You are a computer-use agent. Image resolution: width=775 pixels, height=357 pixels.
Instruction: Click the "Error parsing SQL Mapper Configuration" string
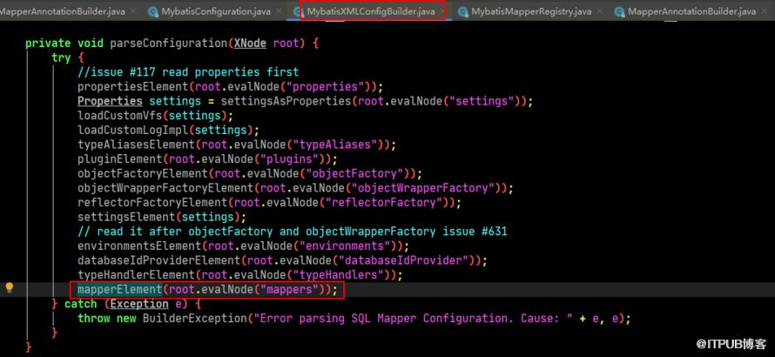[x=414, y=318]
